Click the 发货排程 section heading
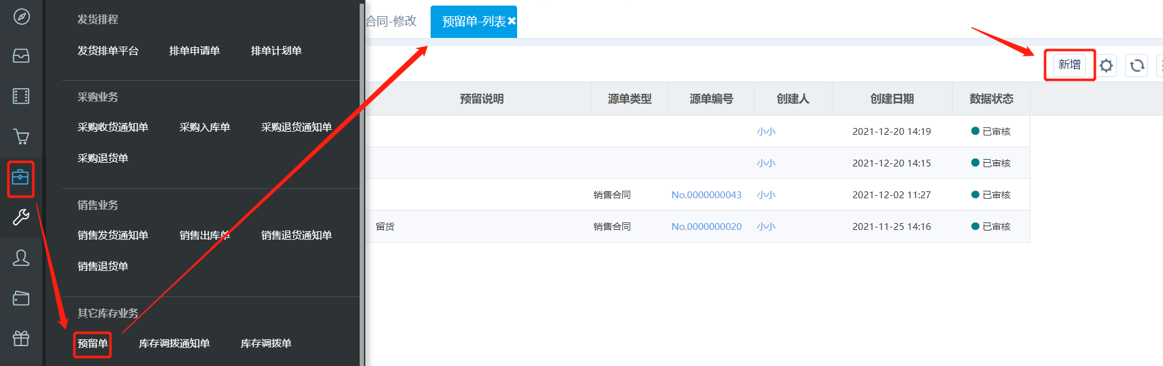 click(x=98, y=20)
